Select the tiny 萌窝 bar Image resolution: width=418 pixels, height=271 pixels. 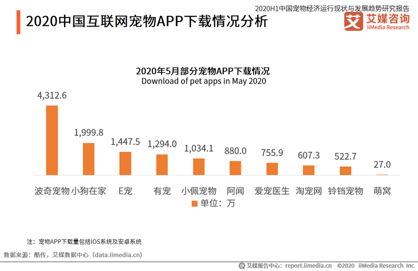click(x=382, y=175)
